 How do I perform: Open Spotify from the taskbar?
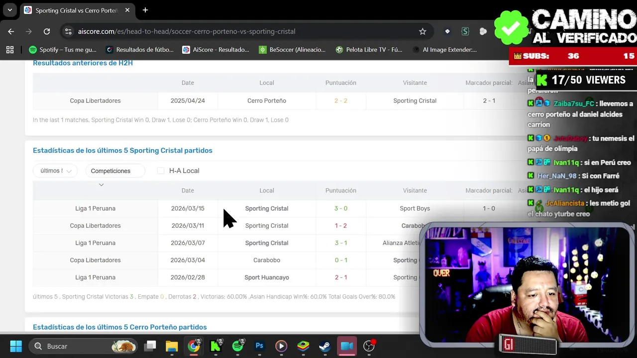237,346
